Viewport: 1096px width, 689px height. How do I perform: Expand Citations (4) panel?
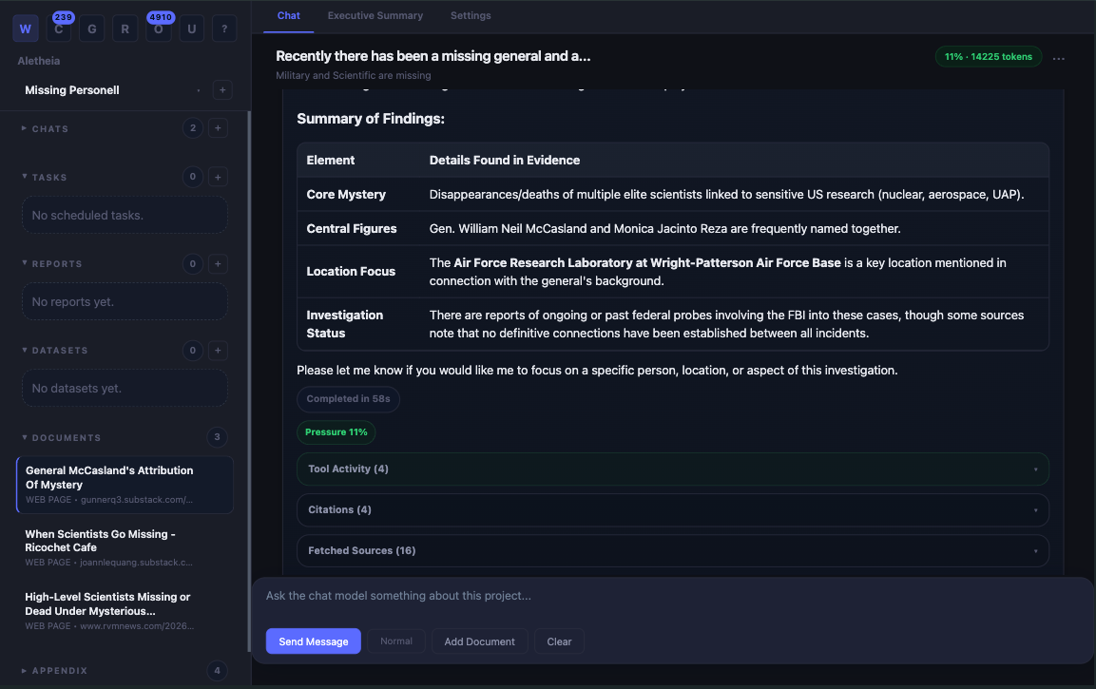[672, 509]
